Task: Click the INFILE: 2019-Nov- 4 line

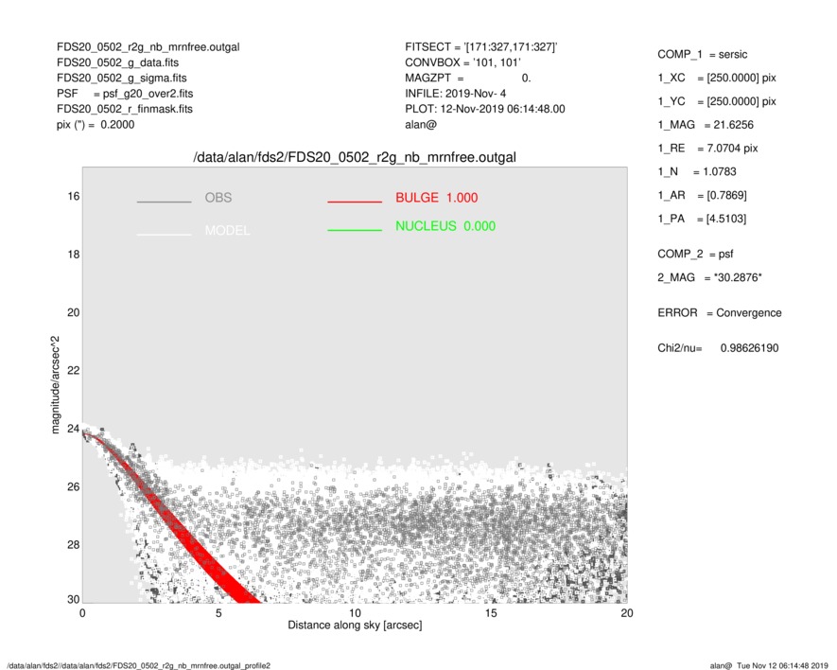Action: (x=455, y=94)
